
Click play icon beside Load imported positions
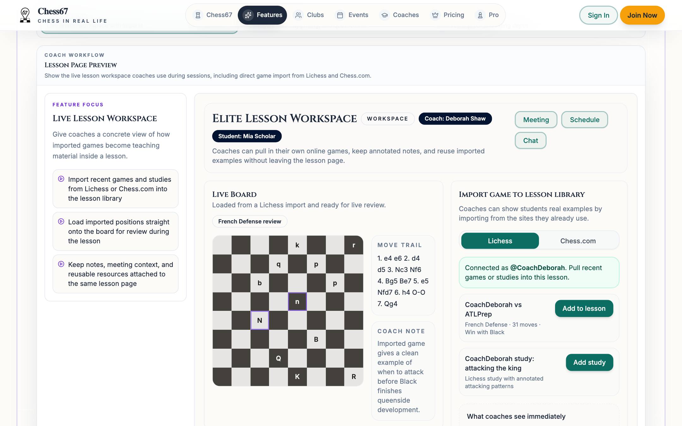coord(61,222)
